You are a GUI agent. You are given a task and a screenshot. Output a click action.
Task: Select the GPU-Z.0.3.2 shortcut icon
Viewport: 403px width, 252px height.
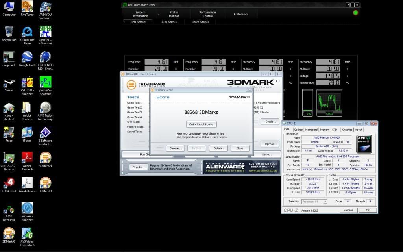click(9, 161)
